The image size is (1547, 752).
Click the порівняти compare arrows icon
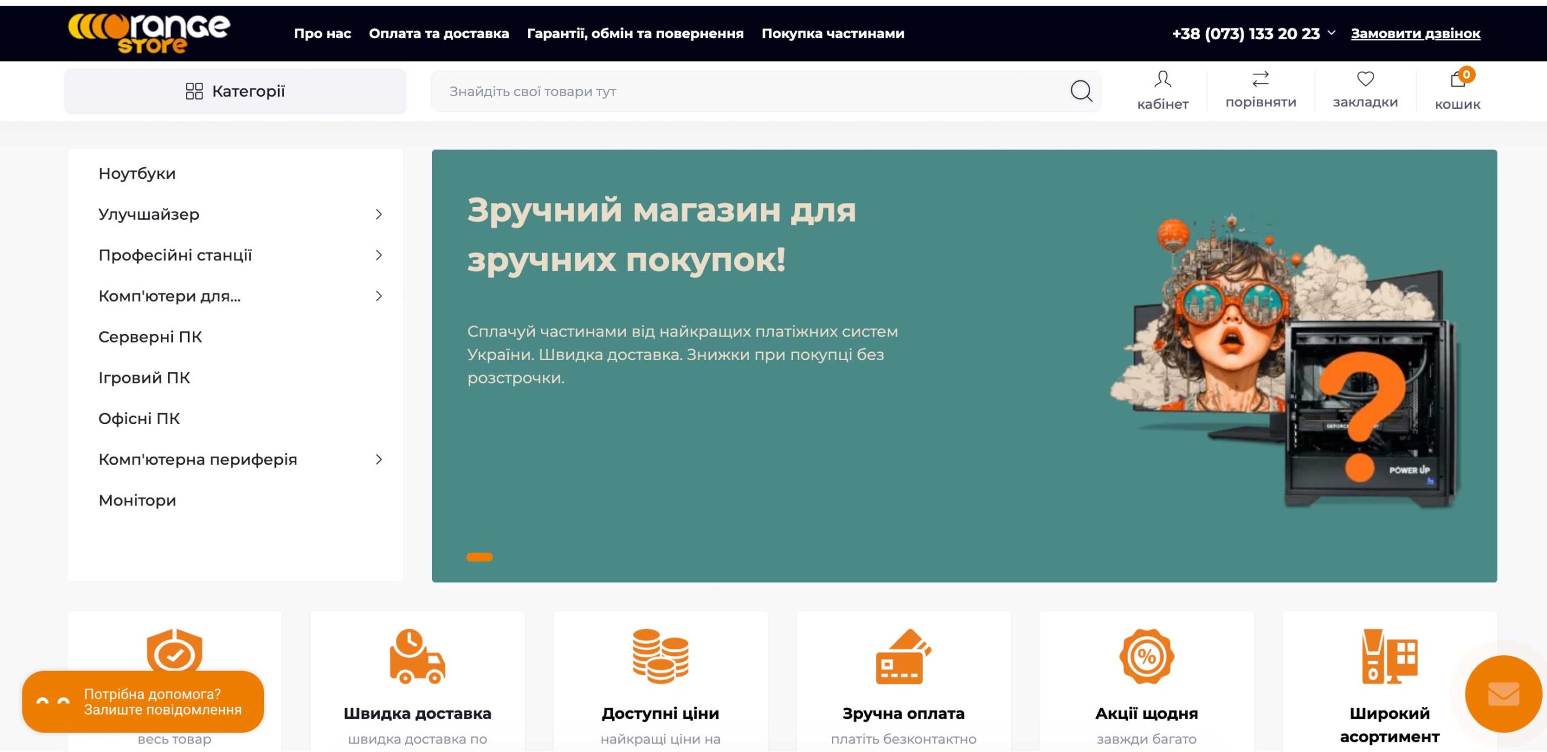(1261, 79)
